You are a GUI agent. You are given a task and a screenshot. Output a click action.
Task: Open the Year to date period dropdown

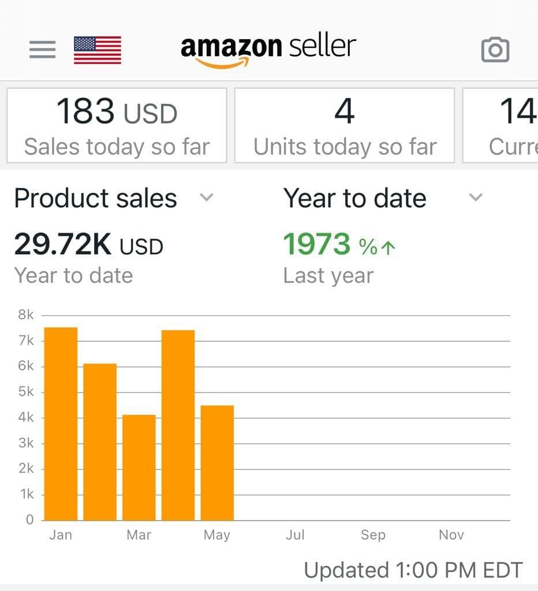point(475,198)
